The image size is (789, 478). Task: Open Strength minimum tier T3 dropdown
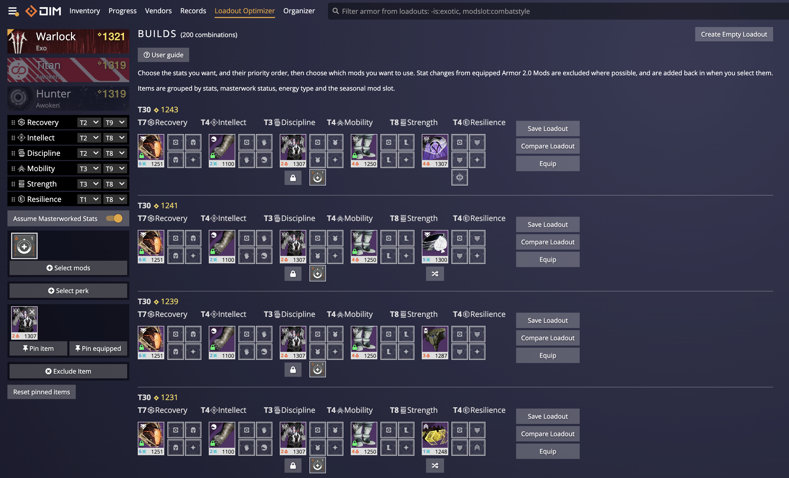(x=89, y=184)
